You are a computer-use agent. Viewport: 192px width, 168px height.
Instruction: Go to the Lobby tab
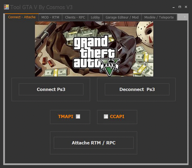click(95, 17)
